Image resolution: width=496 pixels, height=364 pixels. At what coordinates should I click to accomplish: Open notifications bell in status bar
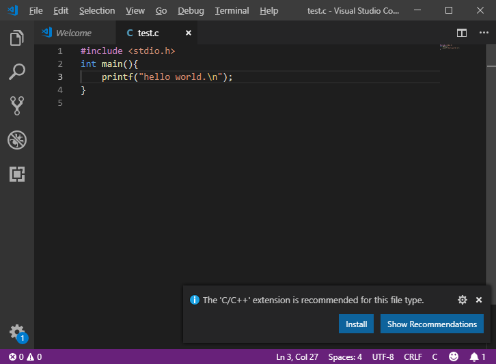click(x=477, y=357)
